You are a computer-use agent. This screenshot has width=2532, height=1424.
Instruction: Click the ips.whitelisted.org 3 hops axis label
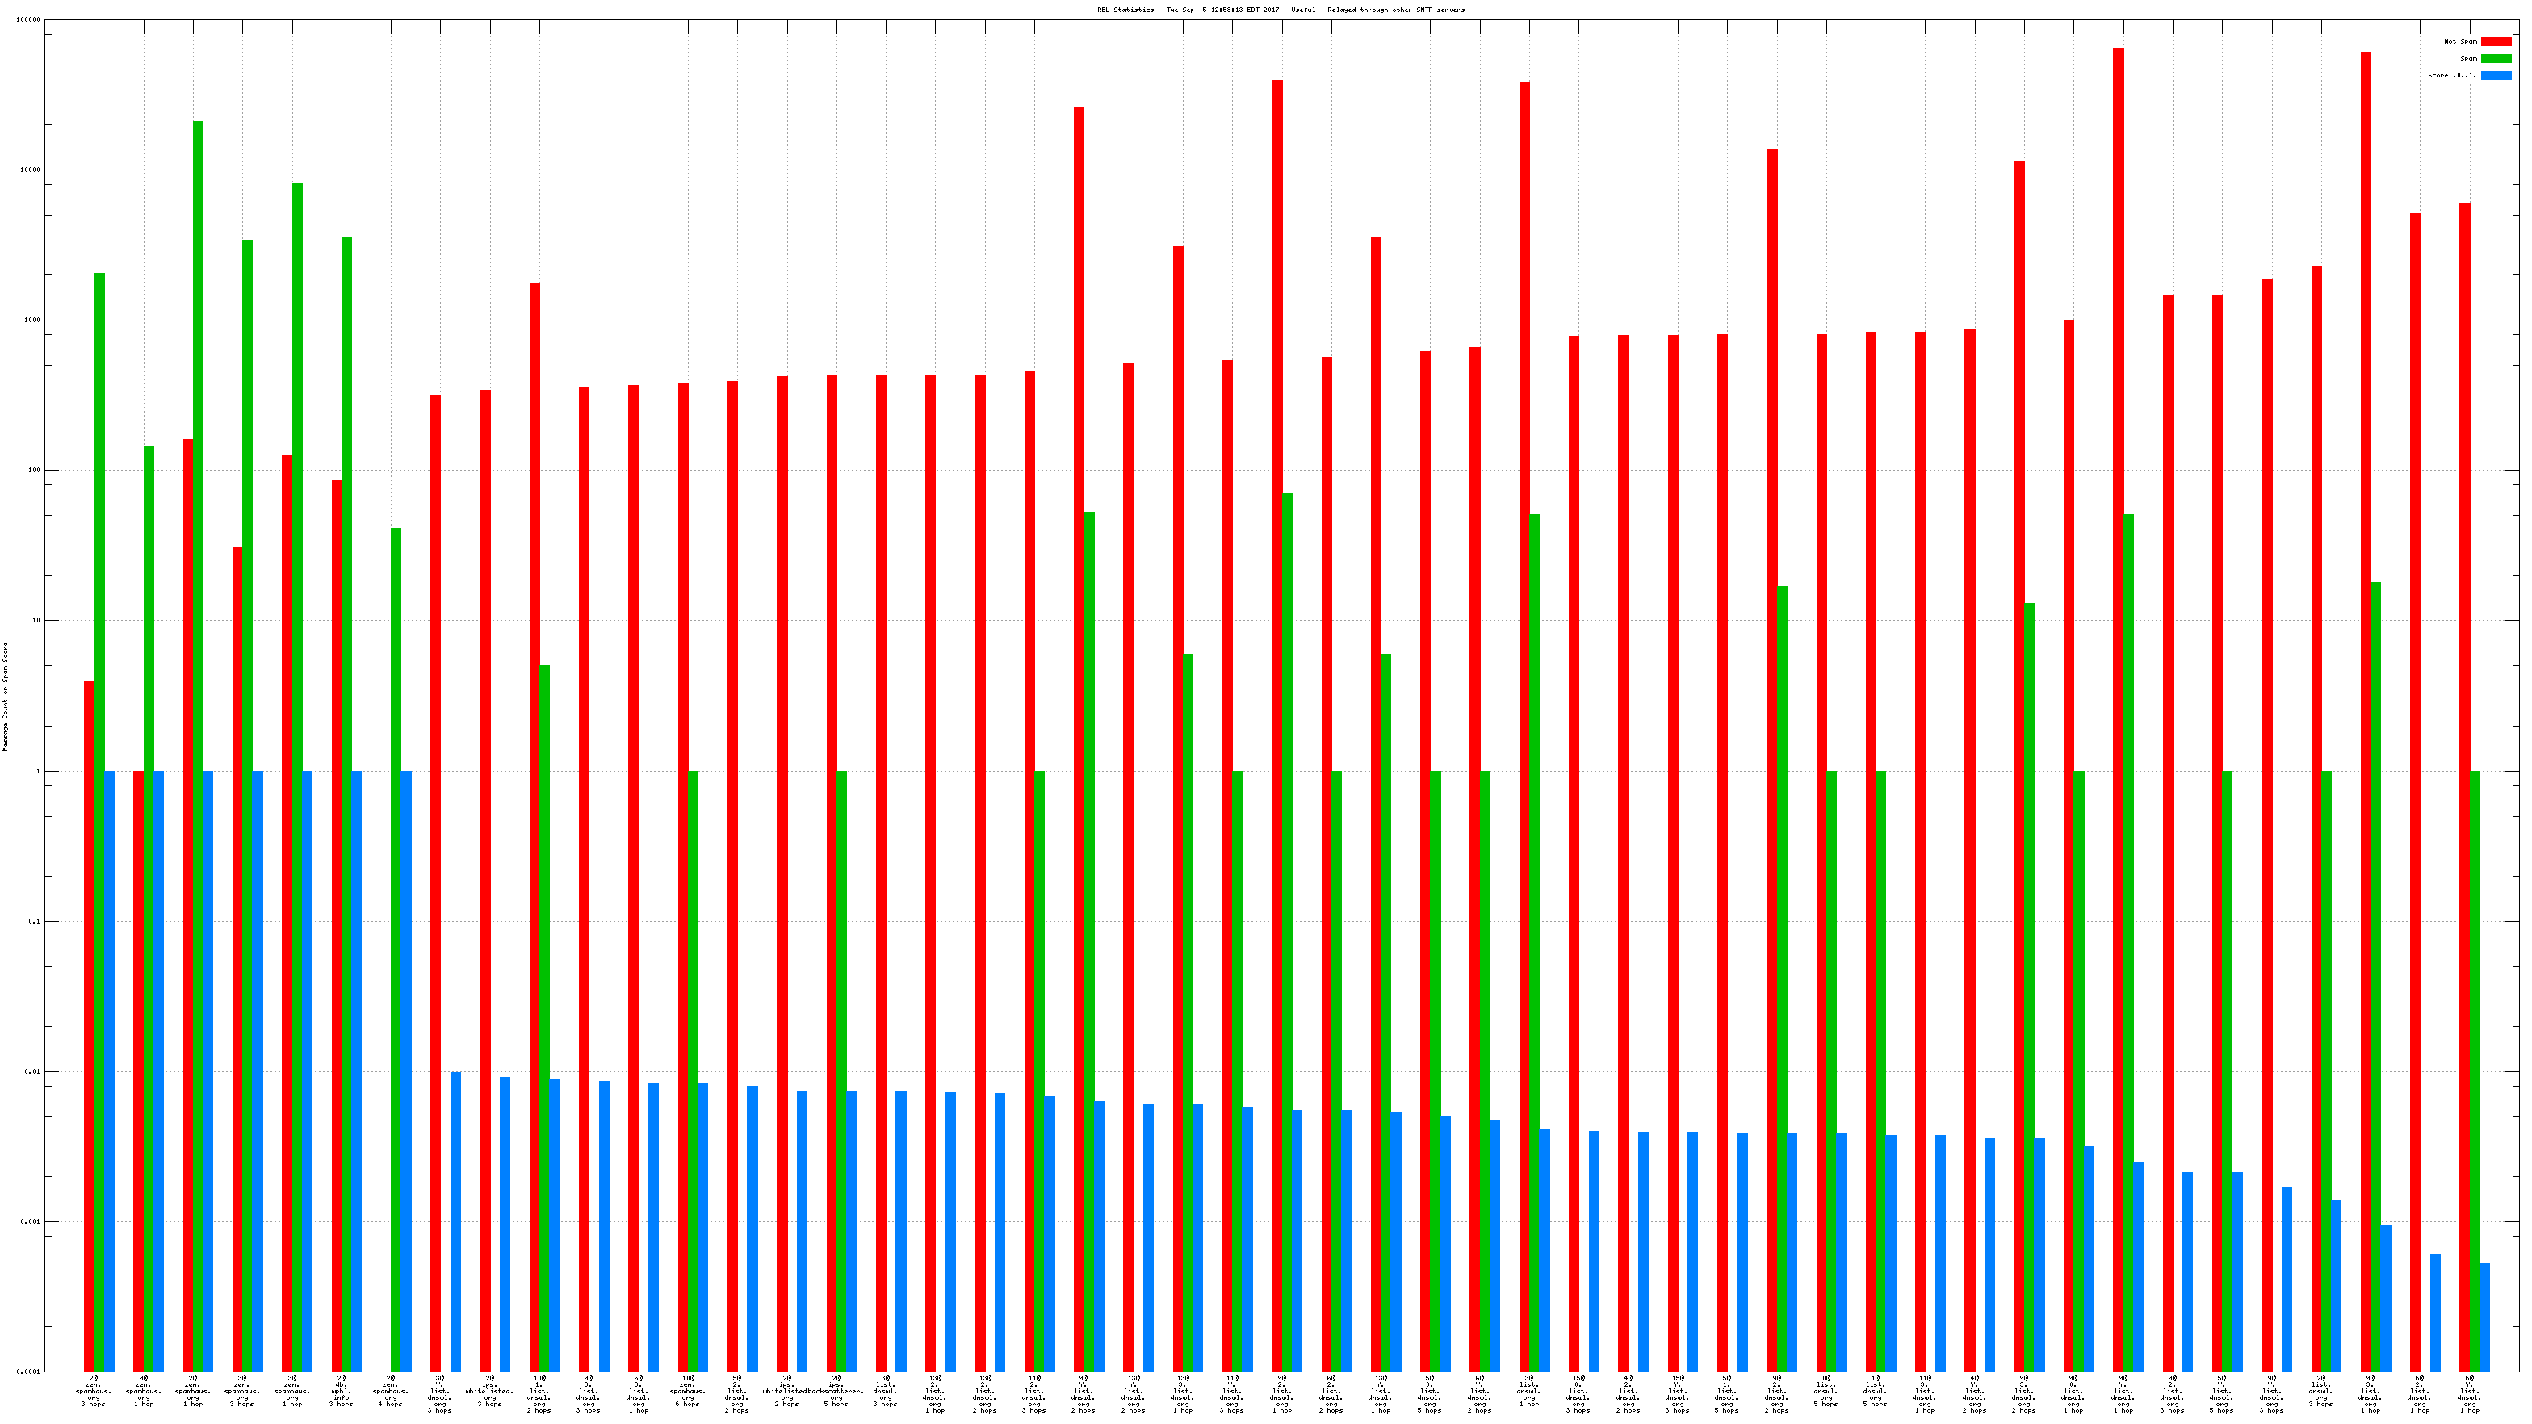pos(489,1392)
